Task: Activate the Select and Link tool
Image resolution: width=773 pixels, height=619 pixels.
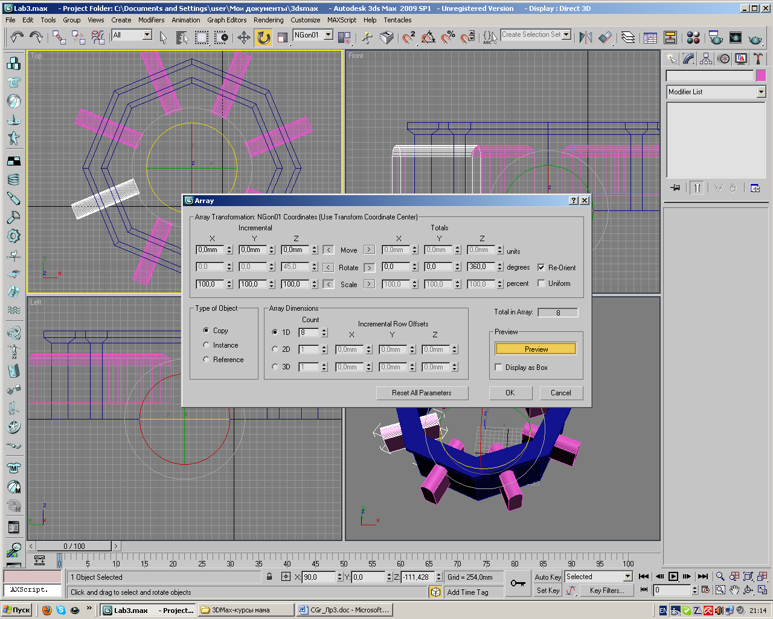Action: point(59,37)
